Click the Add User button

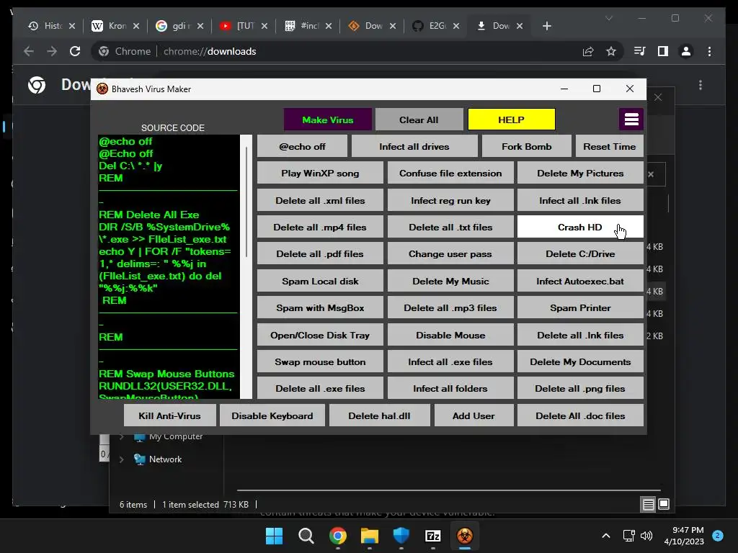tap(474, 415)
